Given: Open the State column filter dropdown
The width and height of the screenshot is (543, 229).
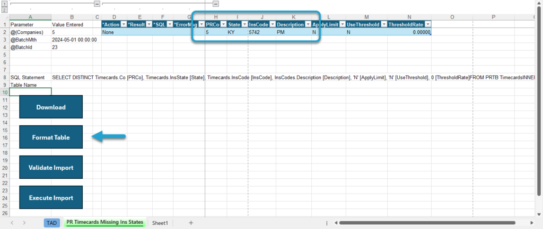Looking at the screenshot, I should pos(244,24).
